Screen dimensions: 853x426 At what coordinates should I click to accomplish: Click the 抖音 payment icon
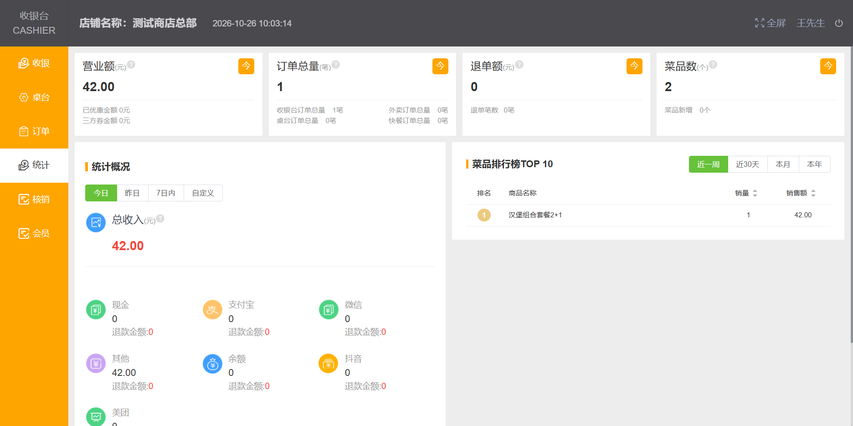click(x=329, y=364)
